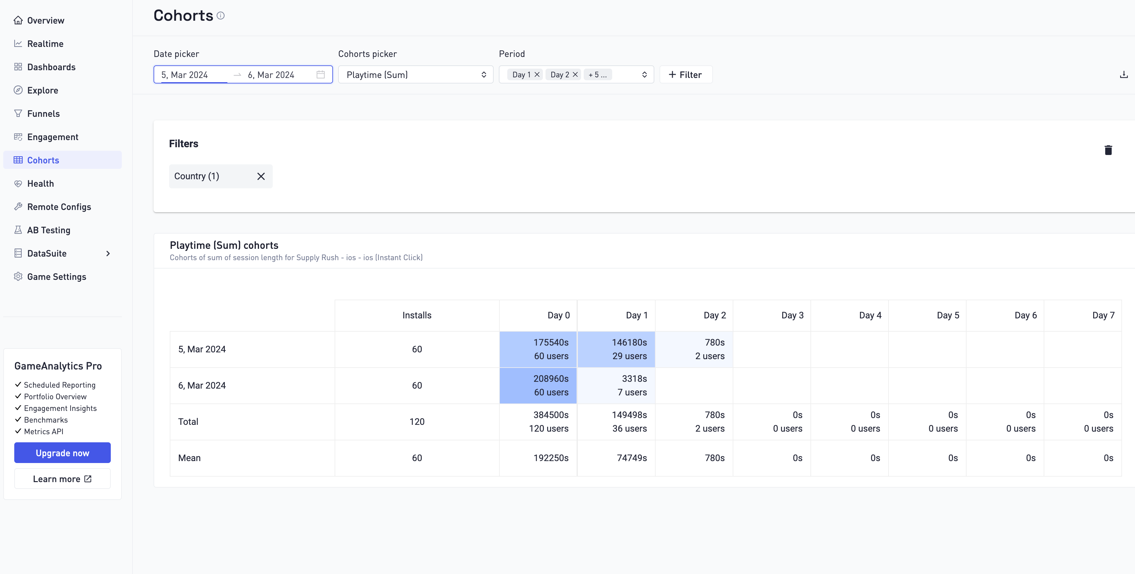This screenshot has width=1135, height=574.
Task: Click the Installs column header
Action: coord(417,315)
